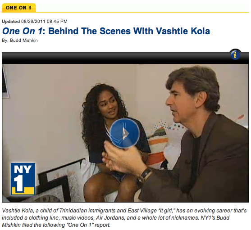Click Vashtie Kola name in caption
Screen dimensions: 251x230
point(18,211)
